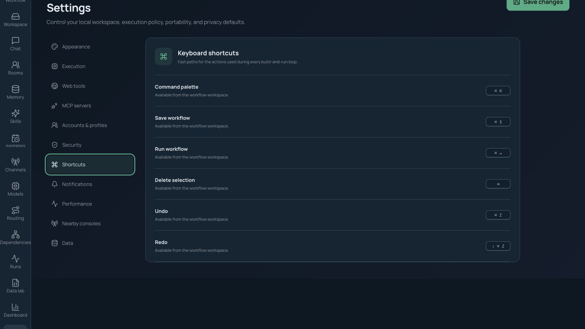Click the Run workflow label
The height and width of the screenshot is (329, 585).
(x=171, y=149)
